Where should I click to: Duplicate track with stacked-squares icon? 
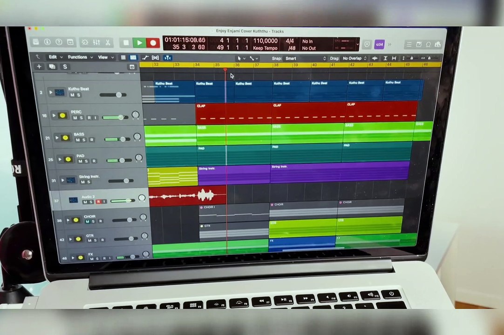click(52, 67)
